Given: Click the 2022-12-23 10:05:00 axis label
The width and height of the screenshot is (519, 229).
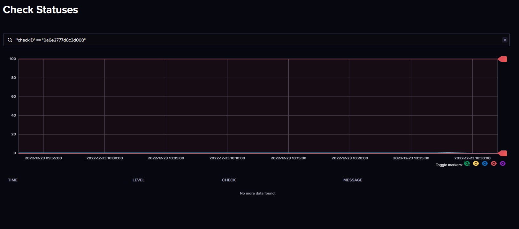Looking at the screenshot, I should point(166,158).
